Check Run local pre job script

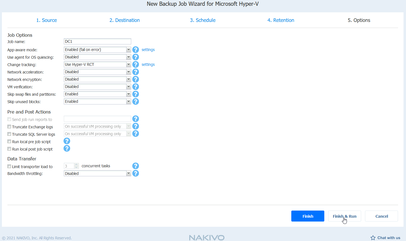(x=9, y=141)
